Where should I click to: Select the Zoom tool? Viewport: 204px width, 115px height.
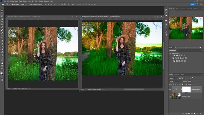coord(2,66)
